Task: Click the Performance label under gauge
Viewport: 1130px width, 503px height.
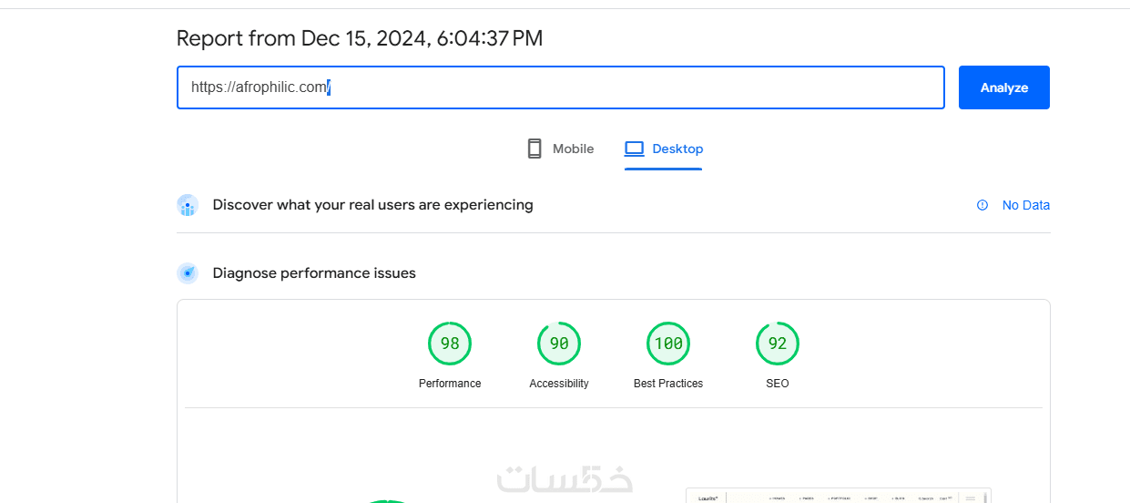Action: pos(450,384)
